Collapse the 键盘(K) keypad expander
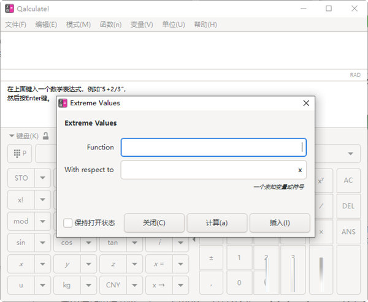This screenshot has height=302, width=368. pyautogui.click(x=12, y=136)
